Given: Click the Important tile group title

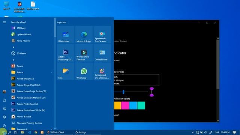Looking at the screenshot, I should (x=61, y=22).
